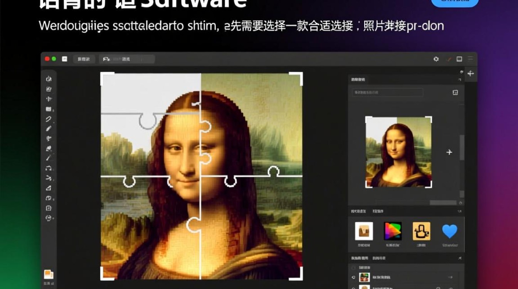This screenshot has height=289, width=518.
Task: Select the Mona Lisa preview thumbnail in right panel
Action: click(x=399, y=152)
